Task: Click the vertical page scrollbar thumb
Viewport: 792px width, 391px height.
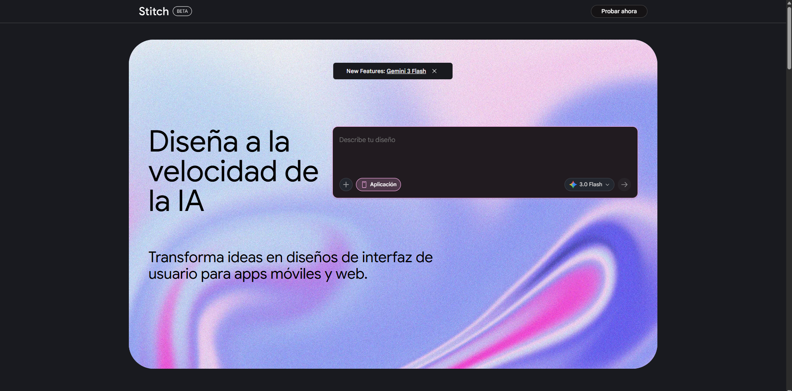Action: tap(789, 37)
